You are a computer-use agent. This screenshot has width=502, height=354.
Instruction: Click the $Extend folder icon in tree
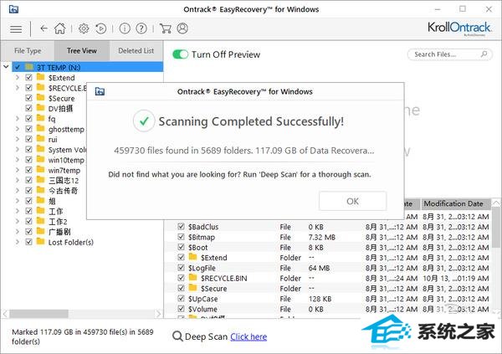(x=41, y=77)
